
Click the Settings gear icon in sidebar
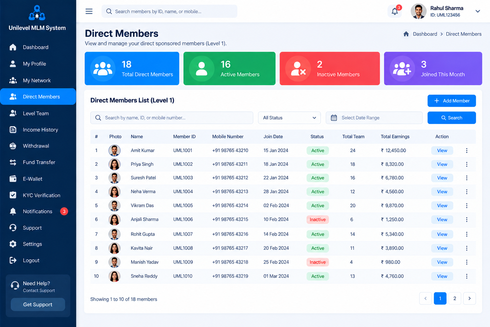pyautogui.click(x=13, y=244)
